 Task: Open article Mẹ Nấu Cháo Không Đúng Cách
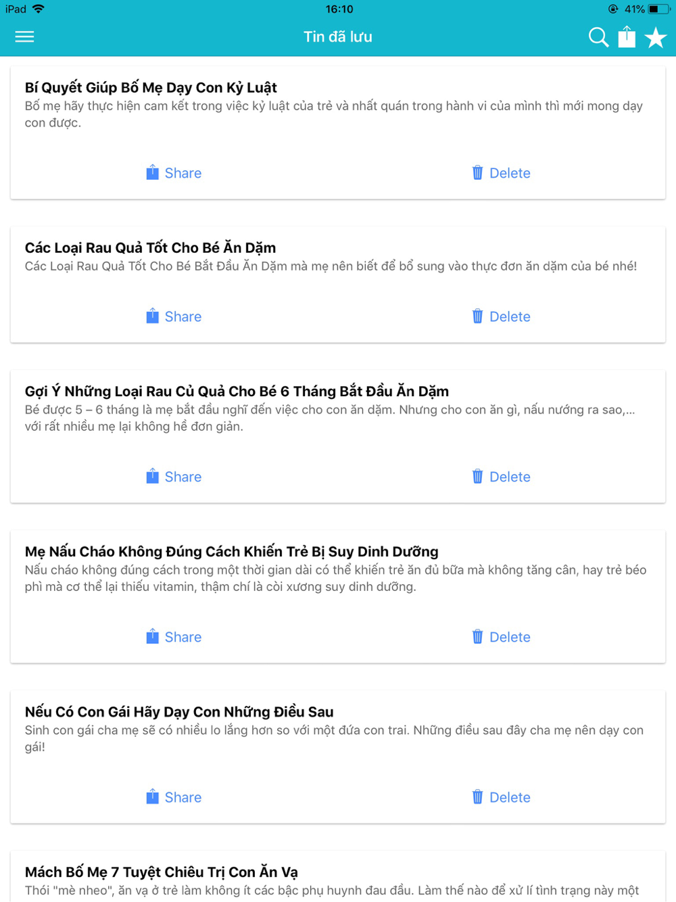(231, 551)
